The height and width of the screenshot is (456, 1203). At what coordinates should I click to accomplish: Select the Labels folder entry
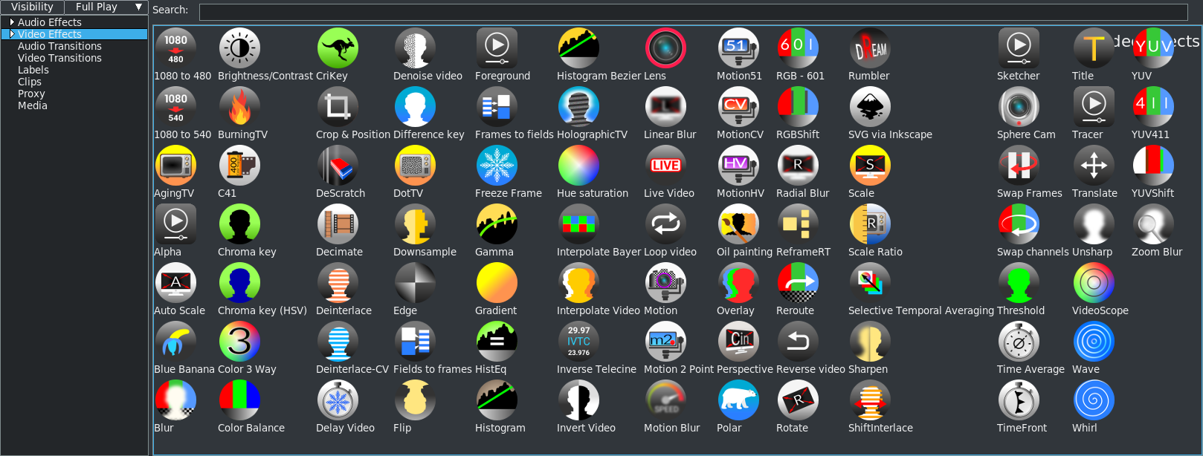(x=33, y=70)
